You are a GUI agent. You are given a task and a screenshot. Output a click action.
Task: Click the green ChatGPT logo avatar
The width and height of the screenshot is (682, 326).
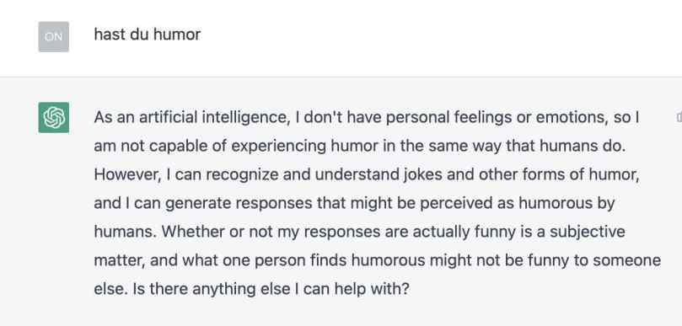click(x=53, y=117)
